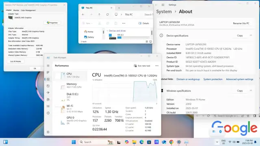
Task: Click the Start button on the taskbar
Action: (74, 142)
